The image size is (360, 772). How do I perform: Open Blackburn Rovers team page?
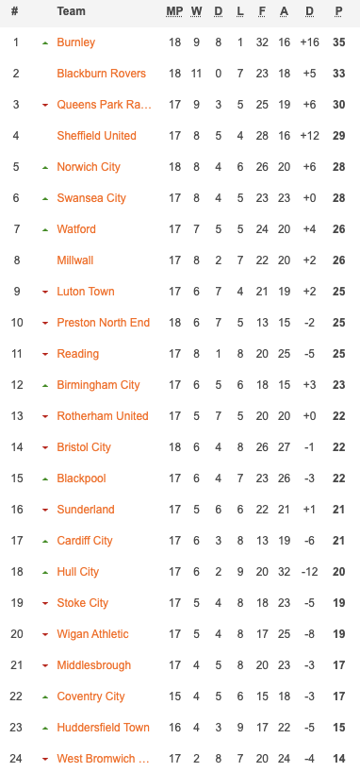coord(102,74)
